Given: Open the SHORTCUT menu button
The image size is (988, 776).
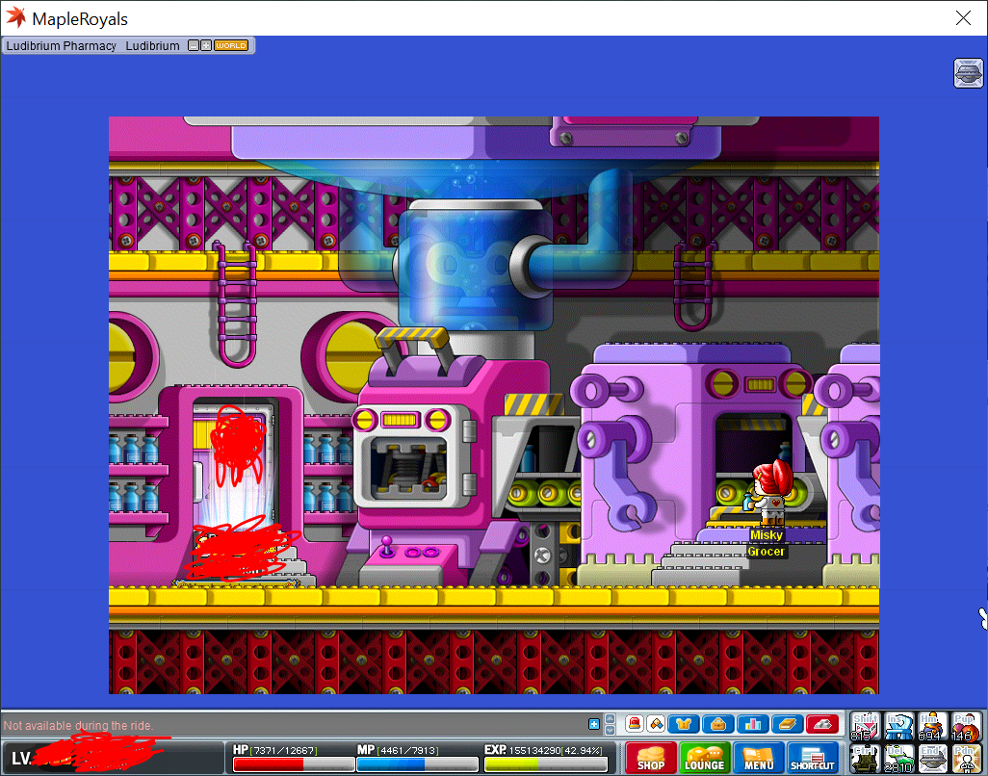Looking at the screenshot, I should pyautogui.click(x=813, y=758).
